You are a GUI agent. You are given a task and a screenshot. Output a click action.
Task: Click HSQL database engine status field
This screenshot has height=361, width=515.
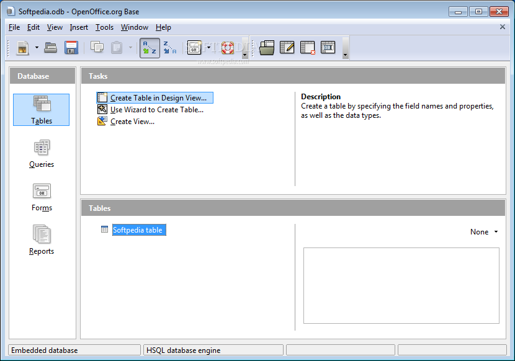pyautogui.click(x=213, y=350)
